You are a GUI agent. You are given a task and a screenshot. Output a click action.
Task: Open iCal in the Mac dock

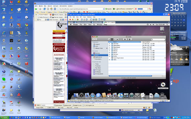tap(109, 95)
